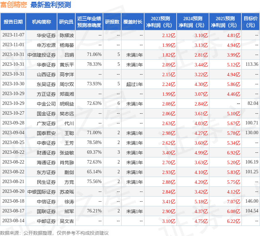Screen dimensions: 260x236
Task: Click 中信建投证券 institution cell
Action: [42, 55]
